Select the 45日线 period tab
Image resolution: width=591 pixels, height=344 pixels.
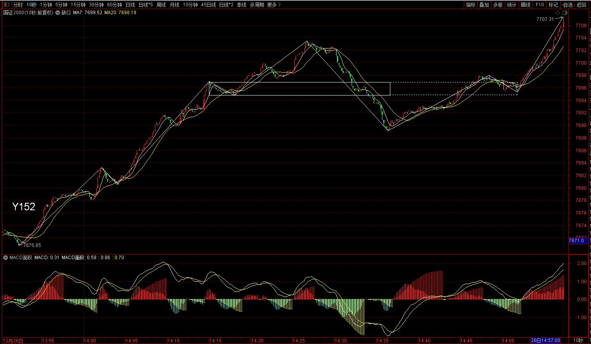tap(209, 5)
